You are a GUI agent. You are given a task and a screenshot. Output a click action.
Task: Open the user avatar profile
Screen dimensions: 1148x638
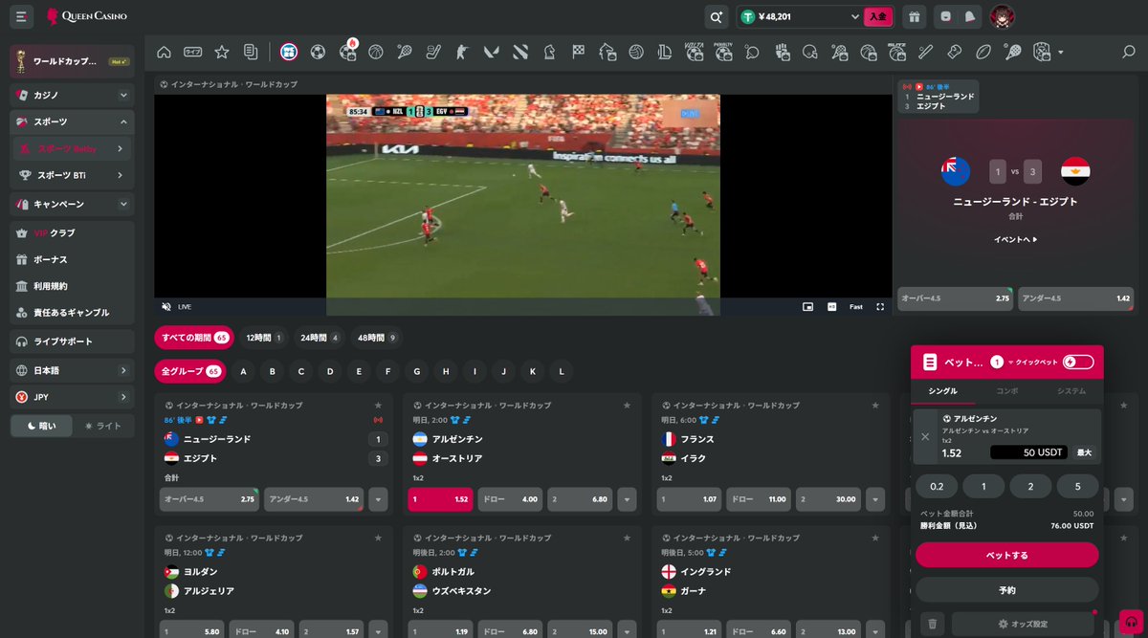pos(1002,16)
